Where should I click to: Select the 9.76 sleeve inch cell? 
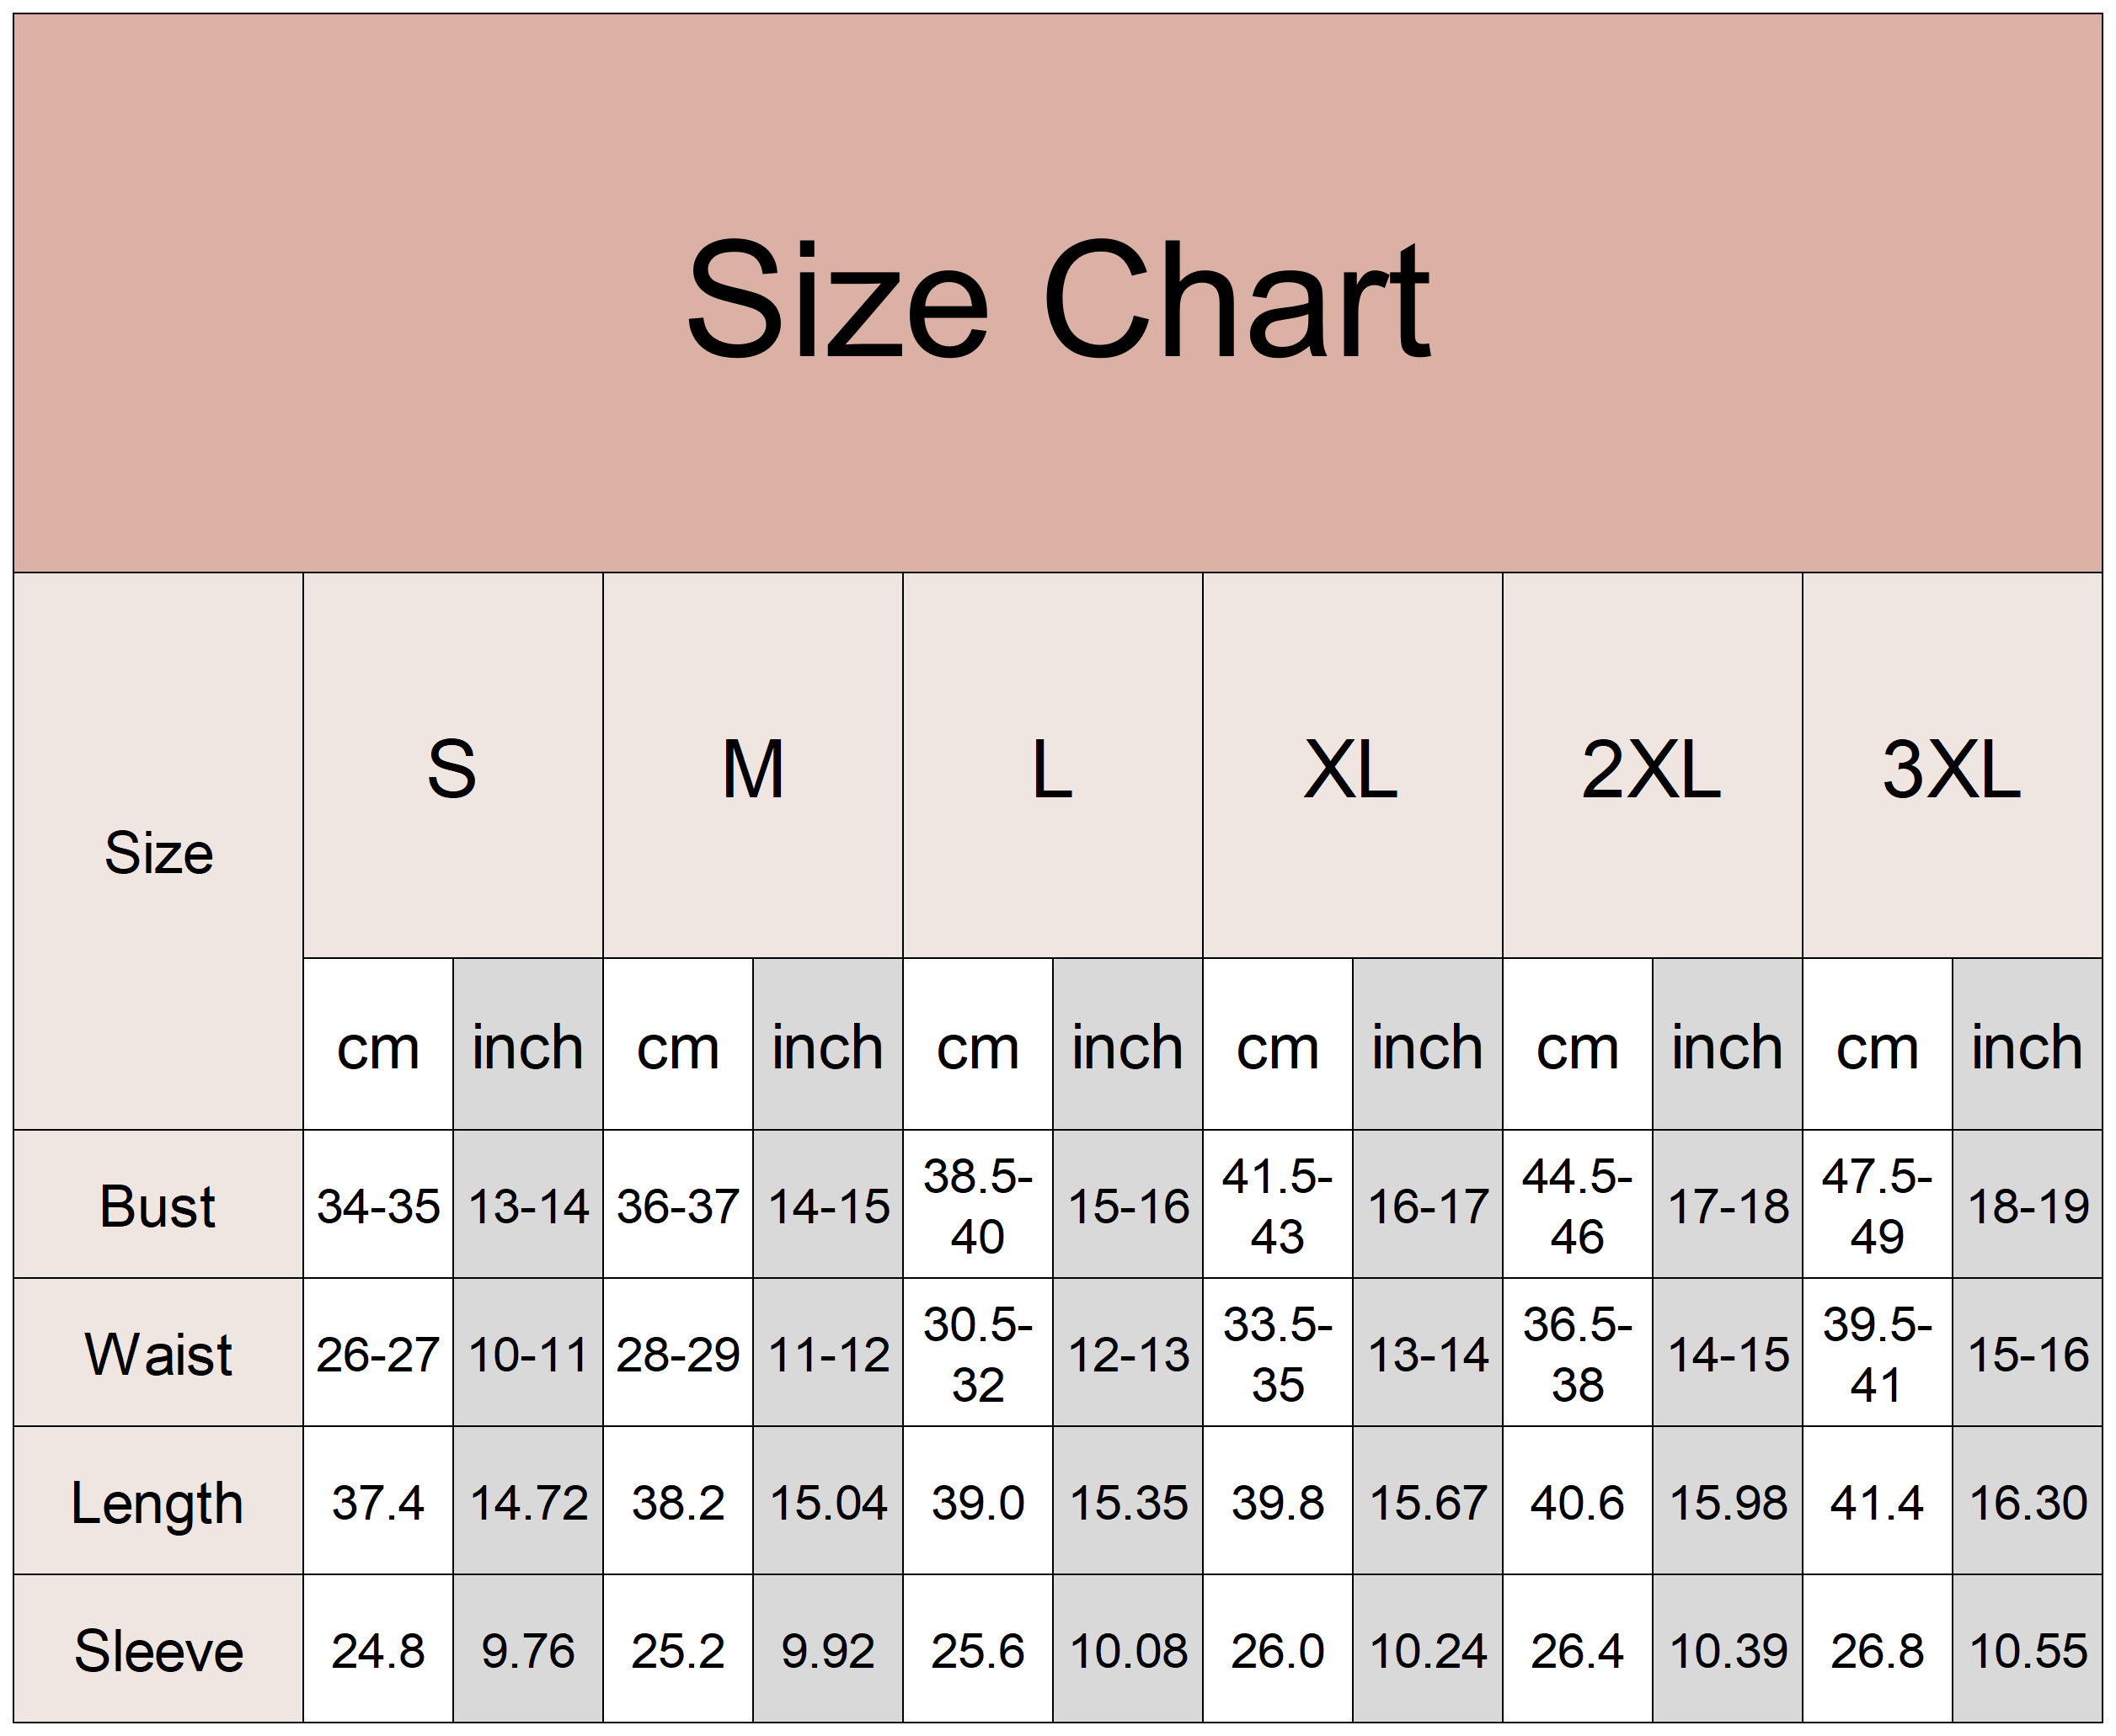(528, 1649)
